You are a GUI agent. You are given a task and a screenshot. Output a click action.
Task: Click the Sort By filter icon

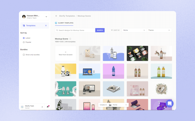click(x=112, y=30)
